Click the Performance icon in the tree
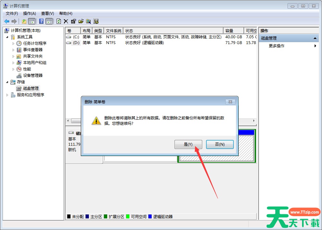This screenshot has height=230, width=322. 19,69
